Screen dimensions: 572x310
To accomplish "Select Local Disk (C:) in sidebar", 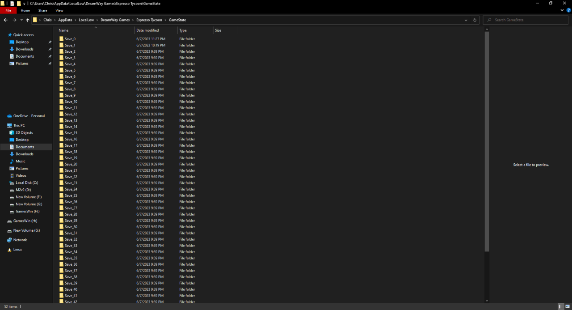I will (27, 183).
